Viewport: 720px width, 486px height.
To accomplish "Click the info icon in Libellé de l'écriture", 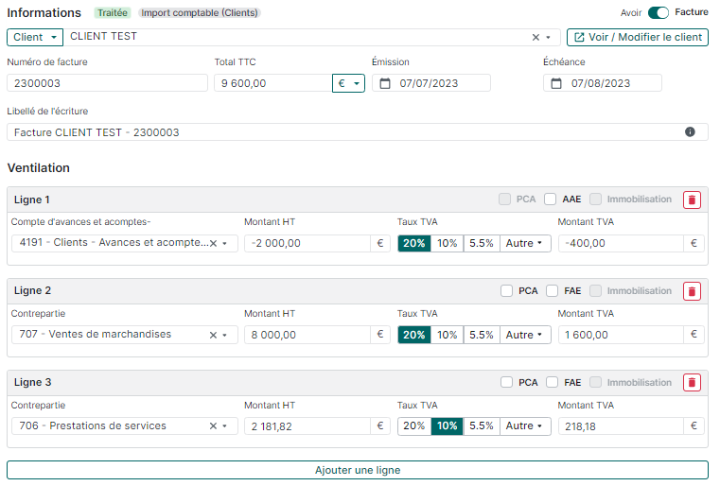I will pyautogui.click(x=690, y=132).
